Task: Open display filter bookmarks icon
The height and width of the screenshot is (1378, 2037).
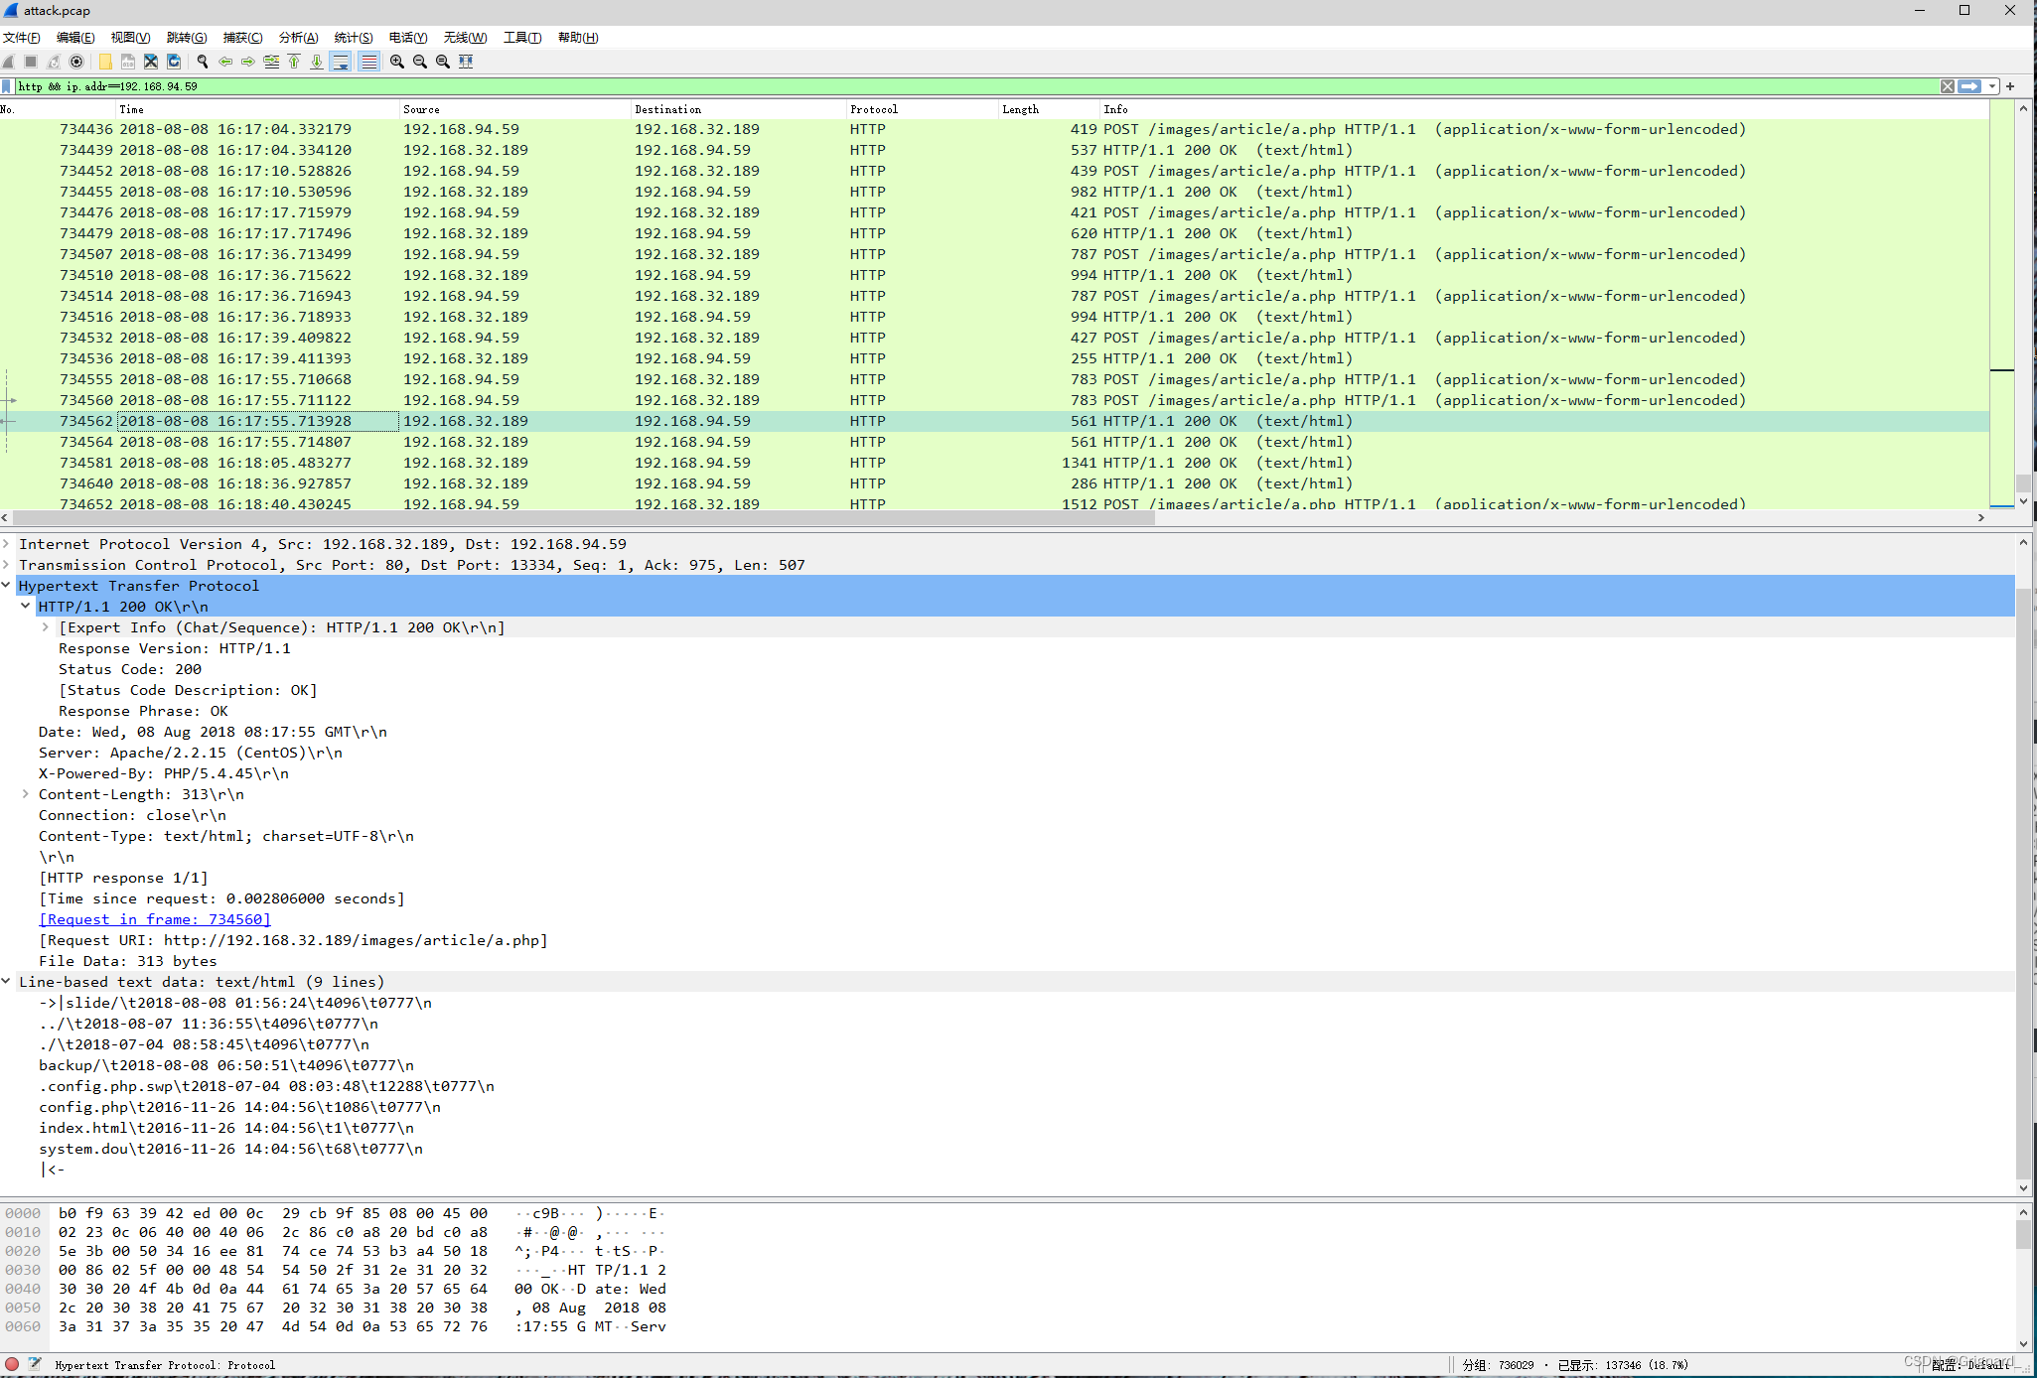Action: (x=7, y=86)
